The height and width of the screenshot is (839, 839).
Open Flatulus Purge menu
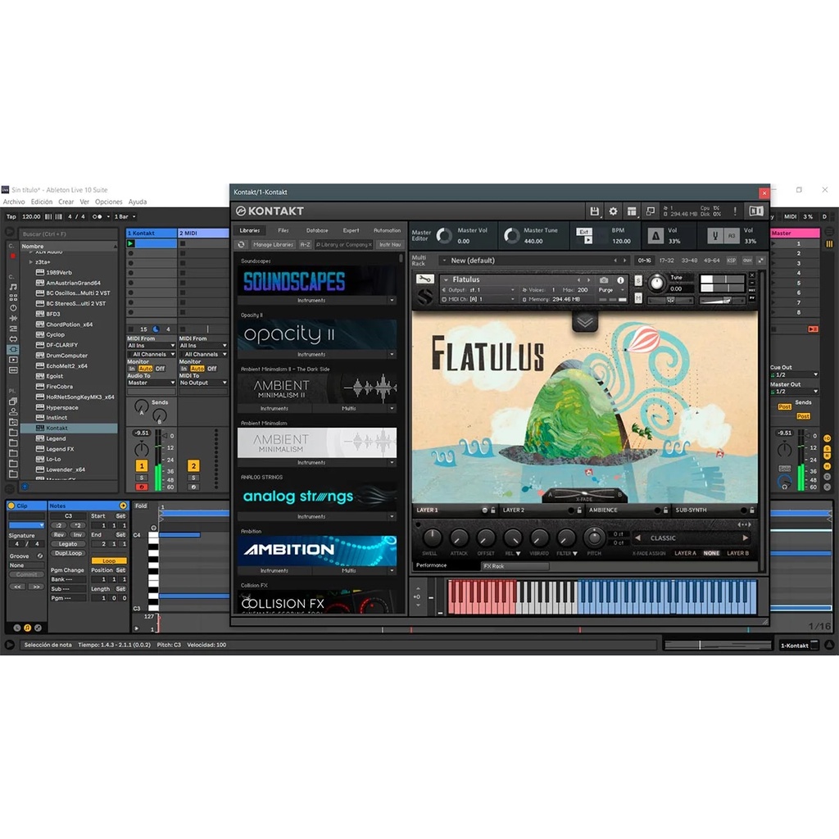611,290
